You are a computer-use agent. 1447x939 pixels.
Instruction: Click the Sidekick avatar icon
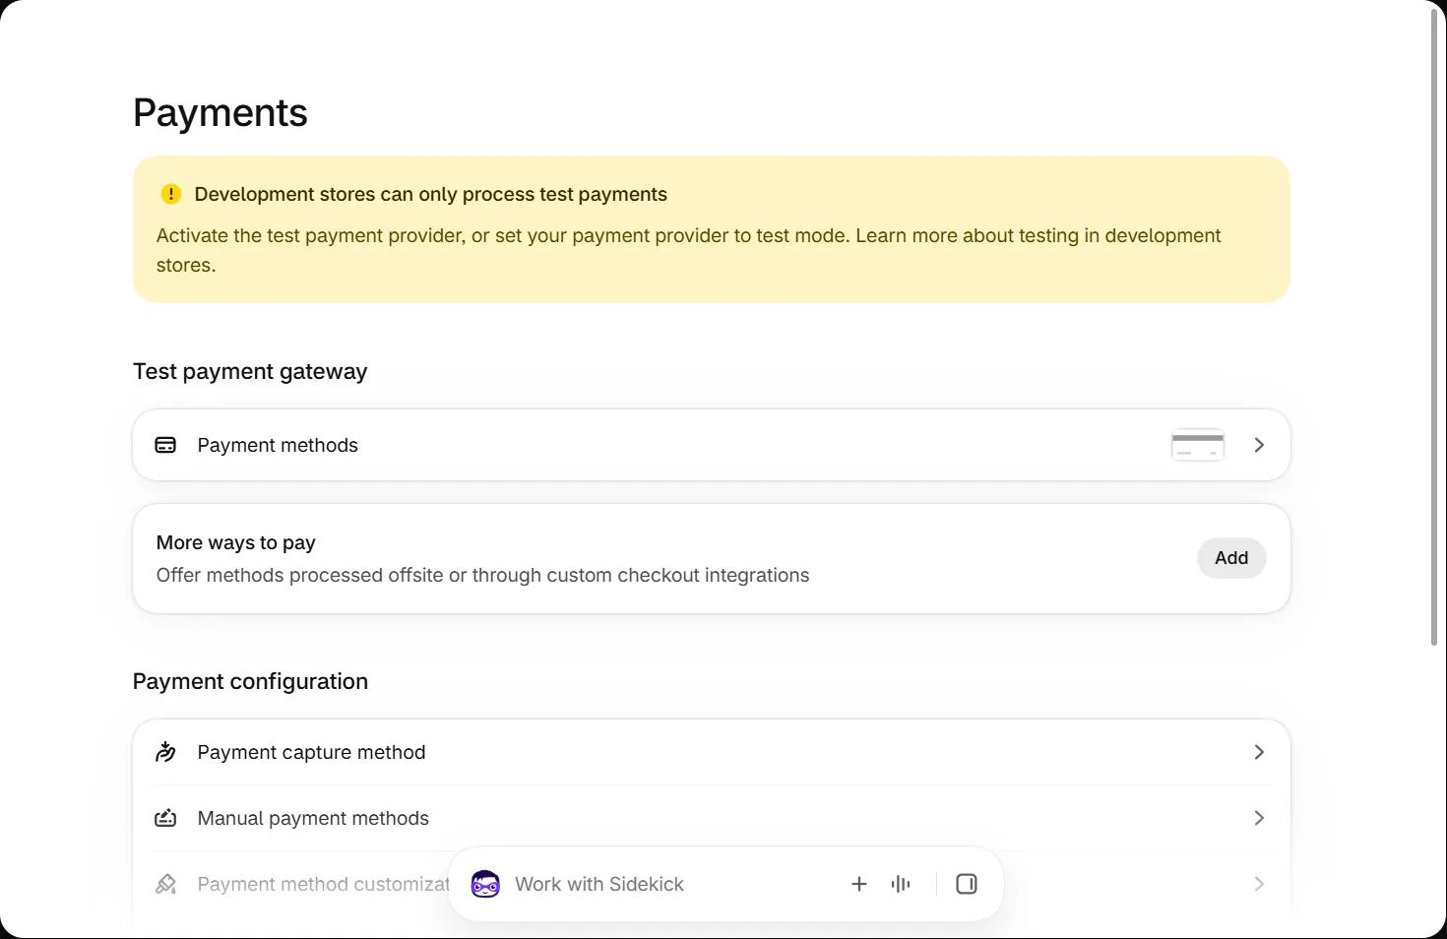coord(485,884)
